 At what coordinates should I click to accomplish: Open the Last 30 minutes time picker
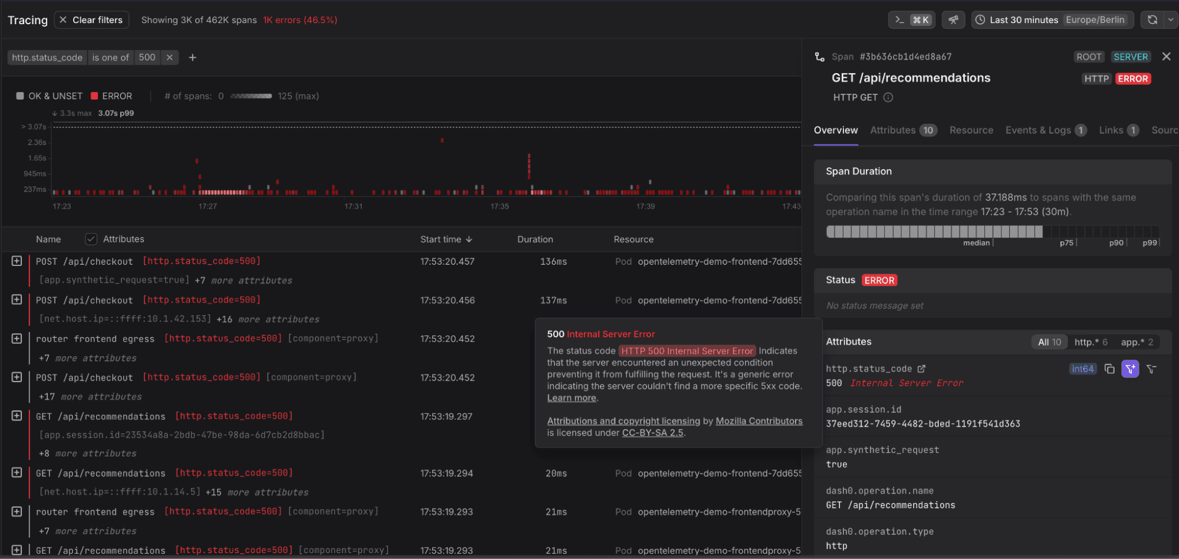(1053, 20)
